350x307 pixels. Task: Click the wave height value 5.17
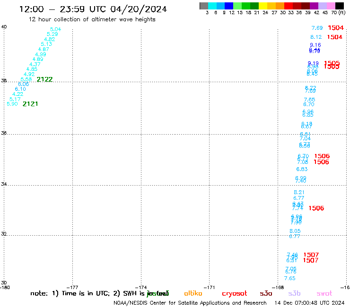[x=15, y=99]
